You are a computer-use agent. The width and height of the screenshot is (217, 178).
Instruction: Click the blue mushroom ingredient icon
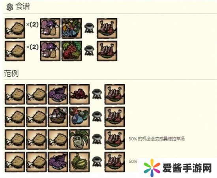(x=79, y=117)
